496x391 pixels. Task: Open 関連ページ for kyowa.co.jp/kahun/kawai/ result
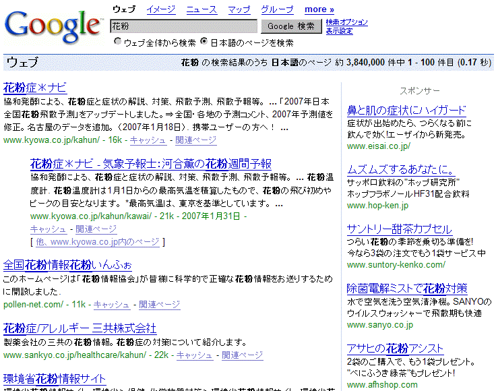click(x=96, y=229)
